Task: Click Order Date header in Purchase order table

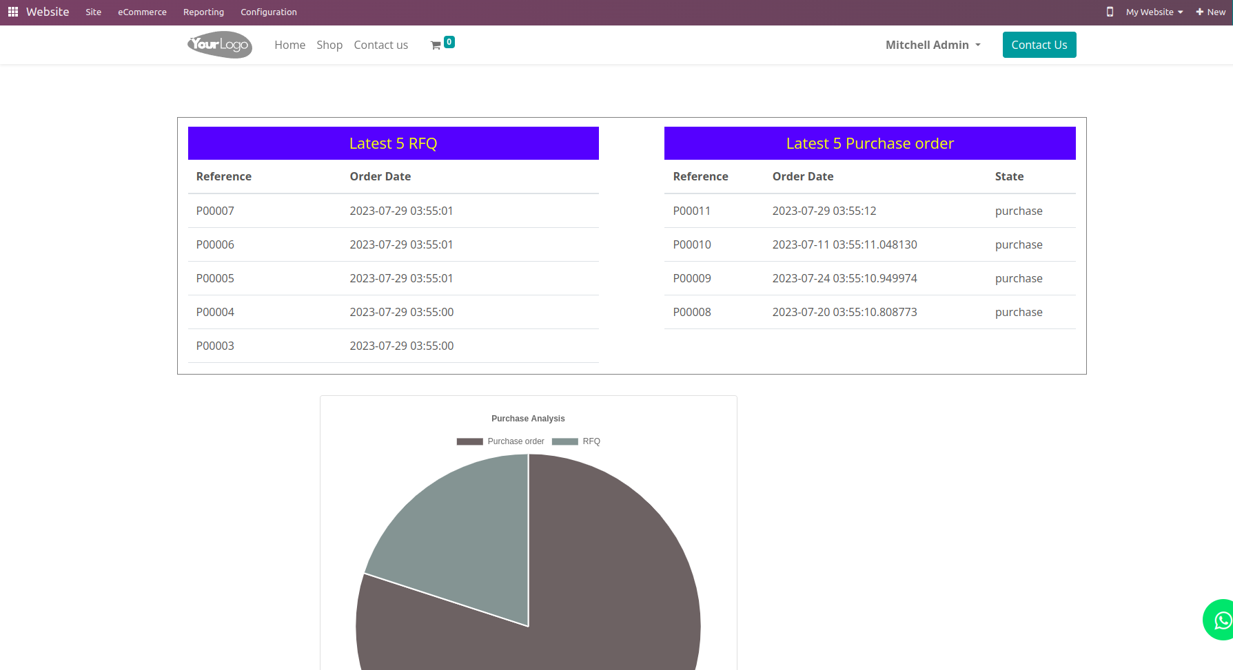Action: pyautogui.click(x=803, y=176)
